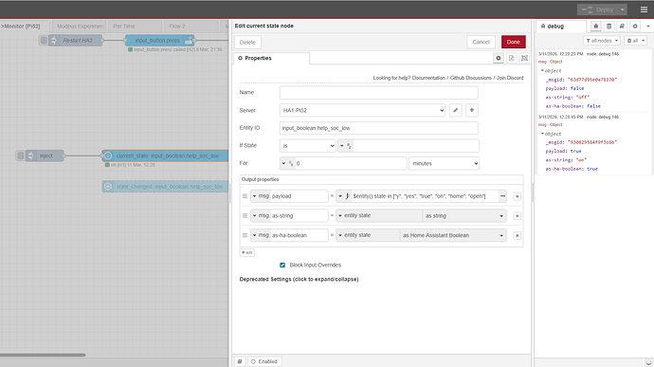Click the Deploy button
This screenshot has height=367, width=654.
(598, 9)
